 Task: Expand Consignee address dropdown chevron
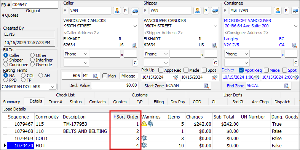pos(296,26)
